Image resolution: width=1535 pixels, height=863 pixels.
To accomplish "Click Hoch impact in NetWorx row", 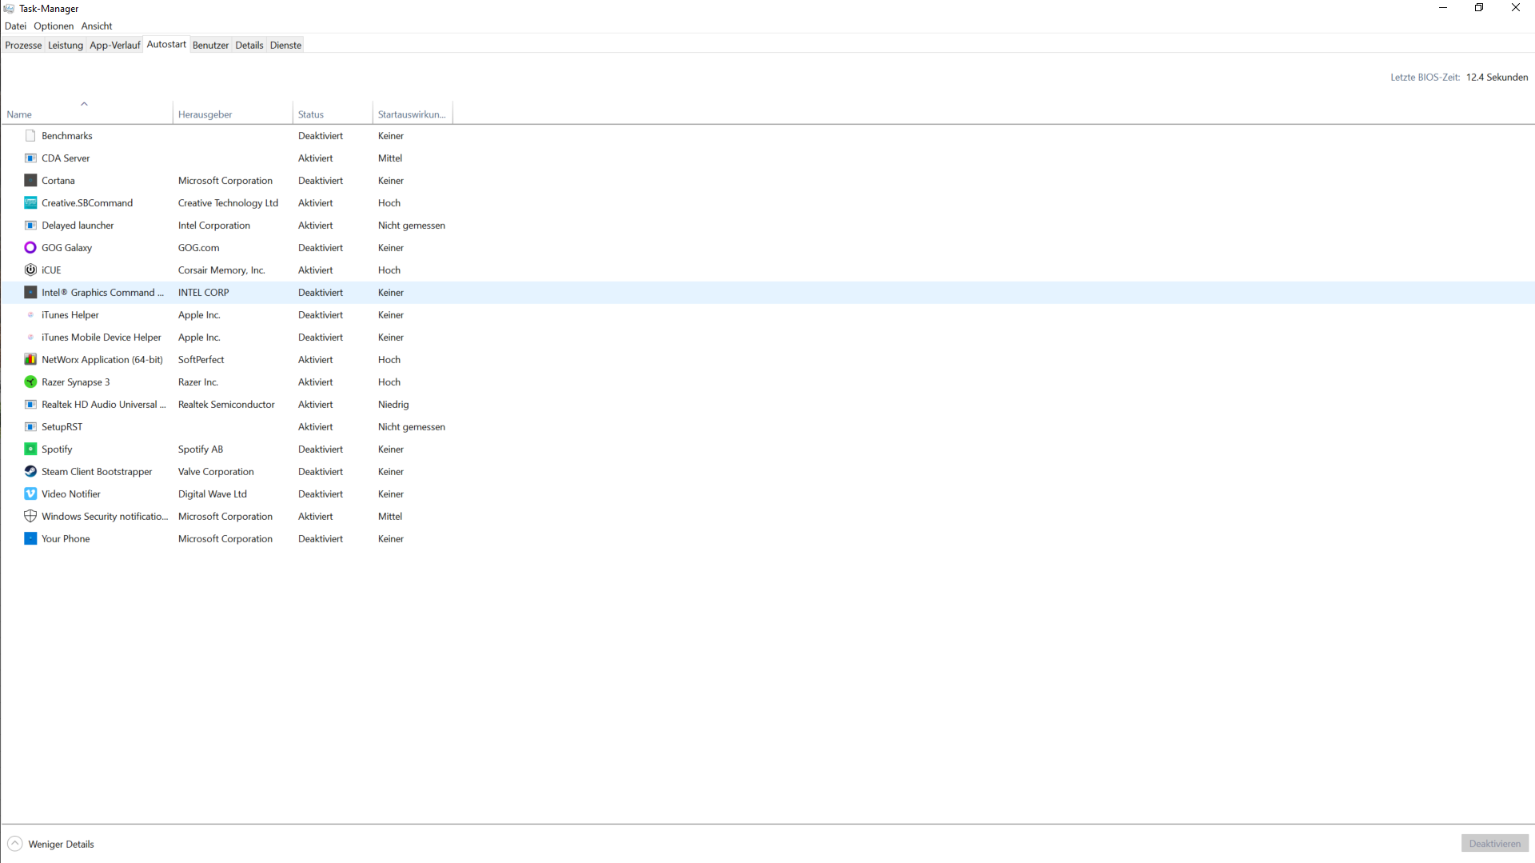I will (x=389, y=360).
